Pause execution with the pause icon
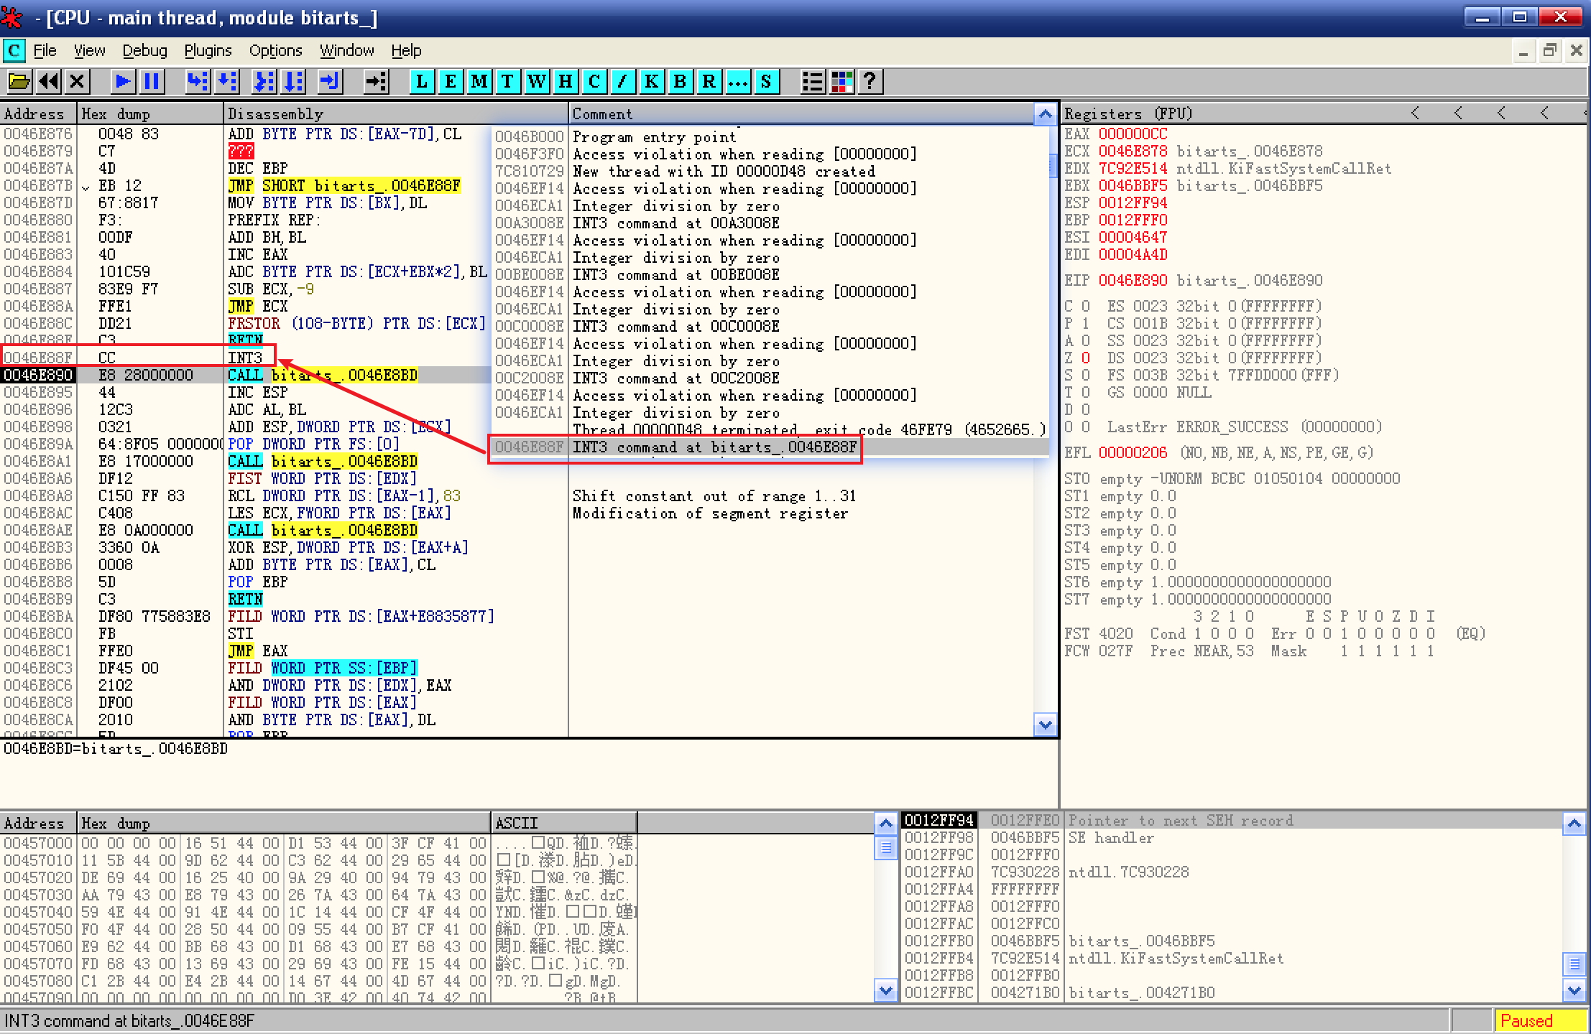This screenshot has width=1591, height=1034. (152, 81)
